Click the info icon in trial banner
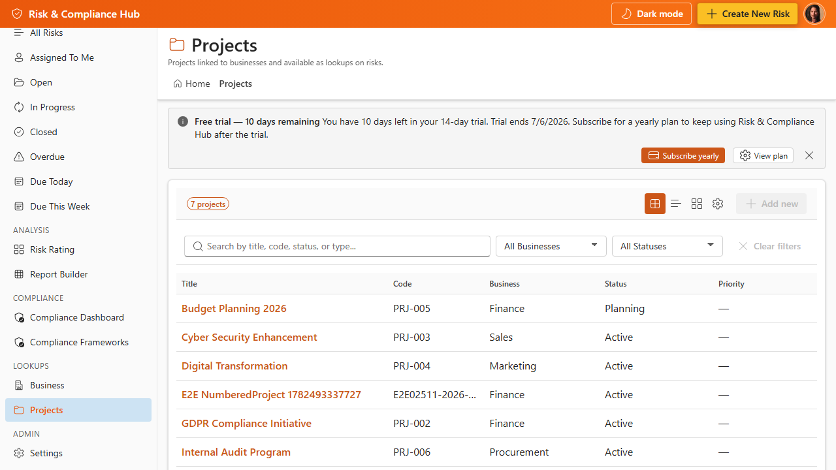The image size is (836, 470). click(x=183, y=121)
